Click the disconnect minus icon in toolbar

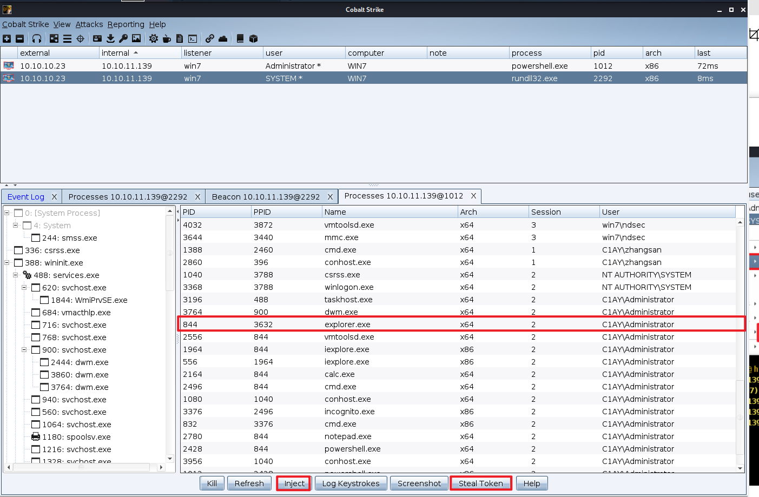pyautogui.click(x=20, y=38)
